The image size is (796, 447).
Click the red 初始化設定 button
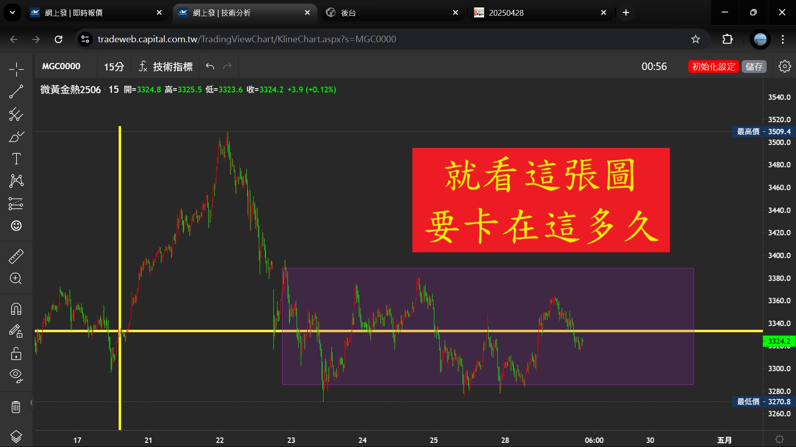713,67
